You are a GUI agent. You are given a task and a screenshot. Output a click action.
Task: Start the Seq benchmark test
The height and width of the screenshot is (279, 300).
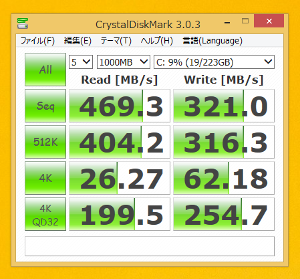click(x=45, y=106)
